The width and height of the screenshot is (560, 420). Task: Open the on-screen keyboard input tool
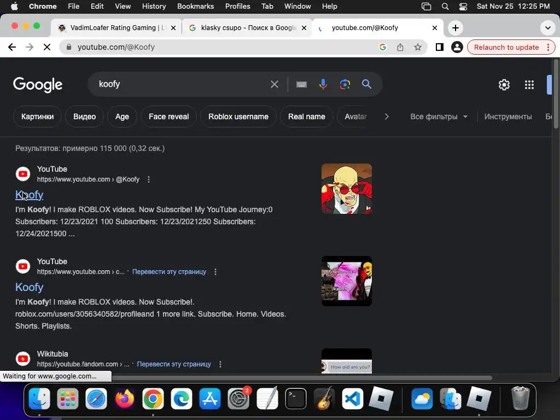click(x=301, y=84)
